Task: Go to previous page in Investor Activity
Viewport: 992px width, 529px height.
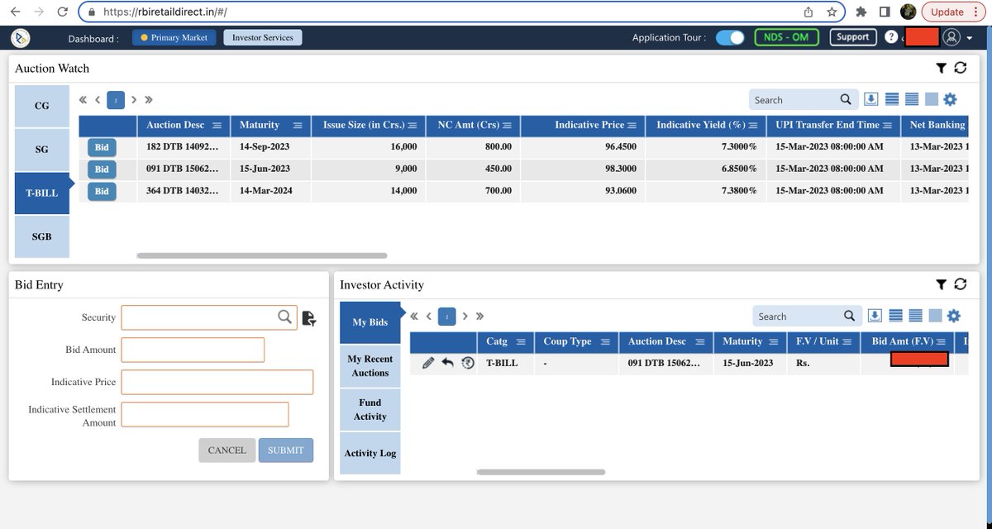Action: (x=429, y=317)
